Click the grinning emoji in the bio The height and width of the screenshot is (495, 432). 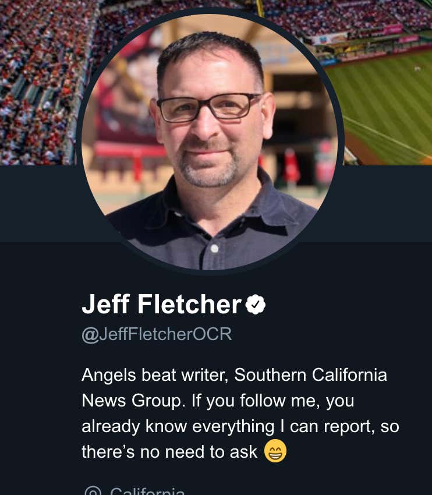pyautogui.click(x=275, y=451)
